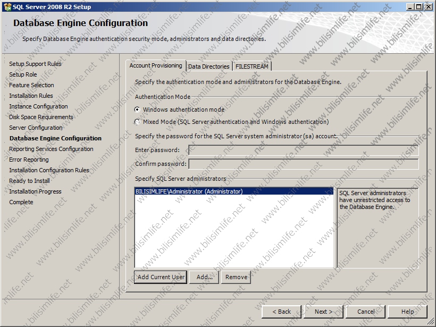Select BILISIMLIFE\Administrator in administrators list

tap(189, 191)
